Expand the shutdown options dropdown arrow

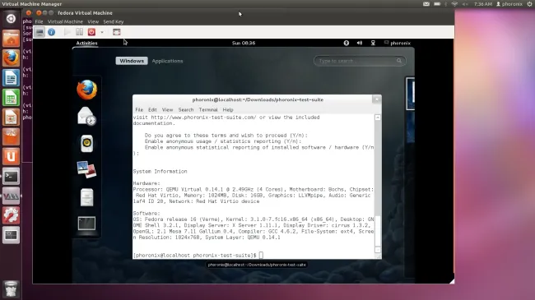[x=102, y=32]
